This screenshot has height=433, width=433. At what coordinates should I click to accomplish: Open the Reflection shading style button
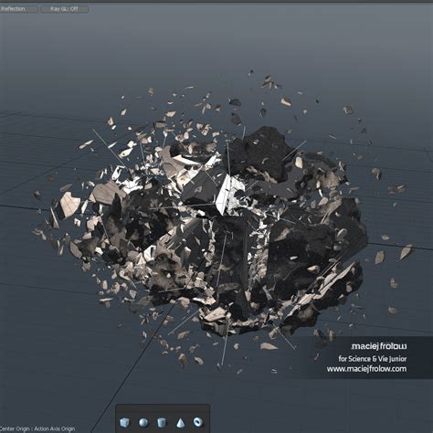(19, 9)
